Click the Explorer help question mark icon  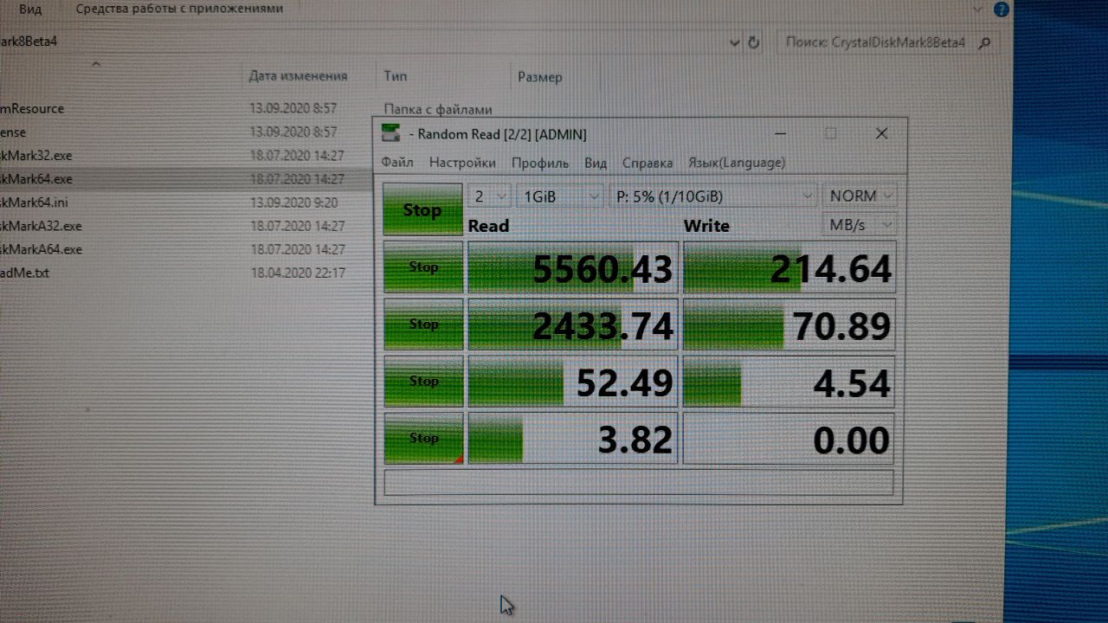pyautogui.click(x=1000, y=10)
